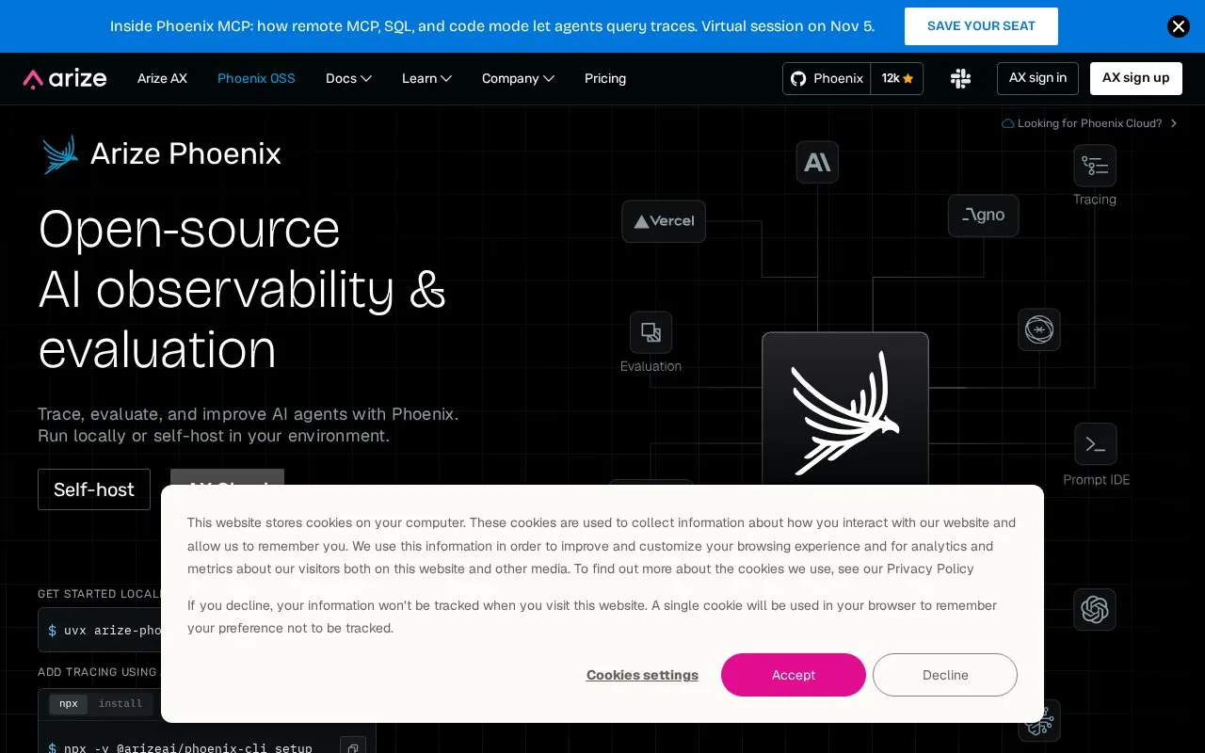
Task: Open Cookies settings link
Action: (642, 675)
